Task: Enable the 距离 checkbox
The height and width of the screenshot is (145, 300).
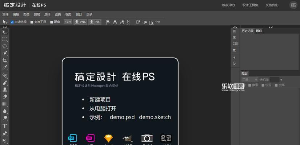Action: coord(52,22)
